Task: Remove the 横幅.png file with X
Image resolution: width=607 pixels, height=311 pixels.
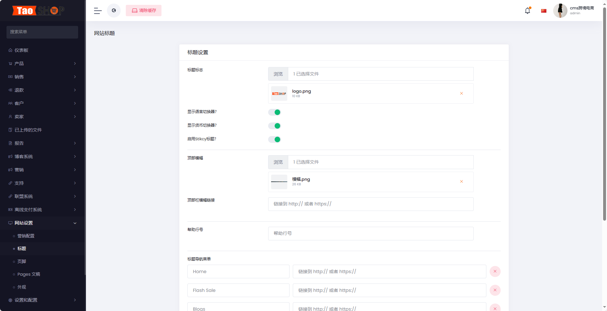Action: 461,182
